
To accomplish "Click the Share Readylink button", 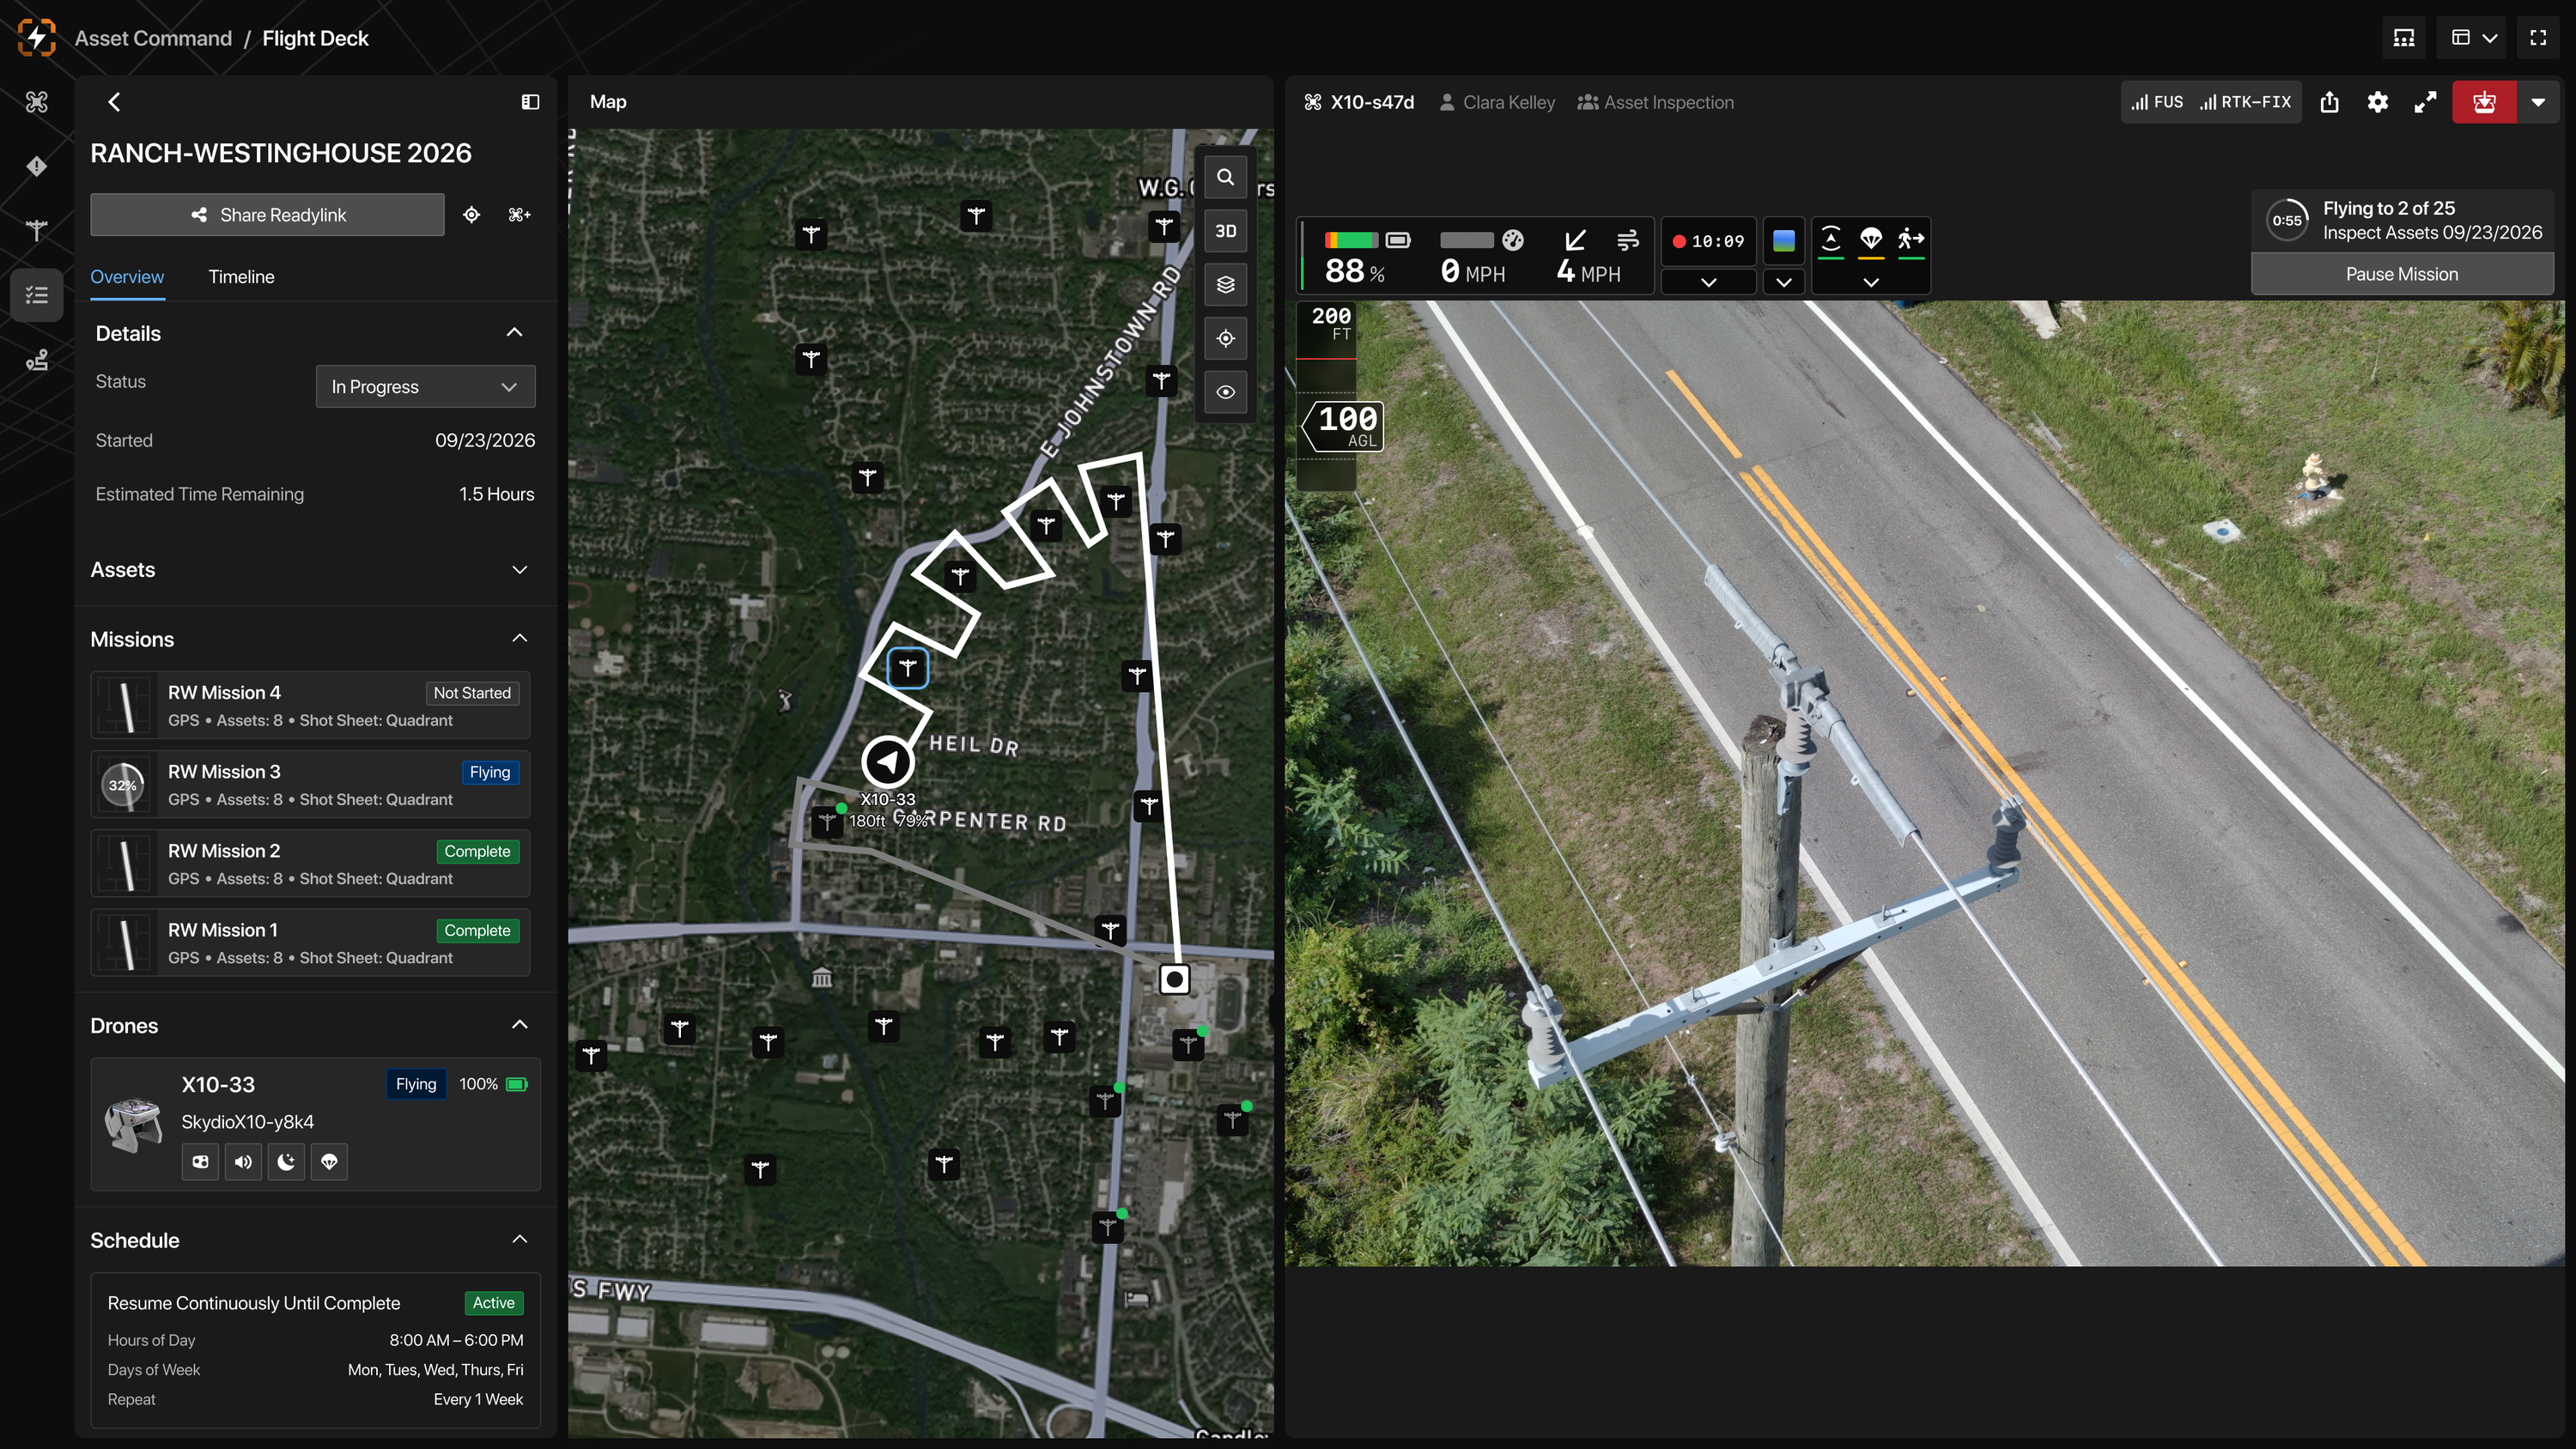I will pos(267,215).
